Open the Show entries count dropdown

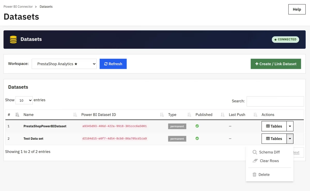[24, 100]
